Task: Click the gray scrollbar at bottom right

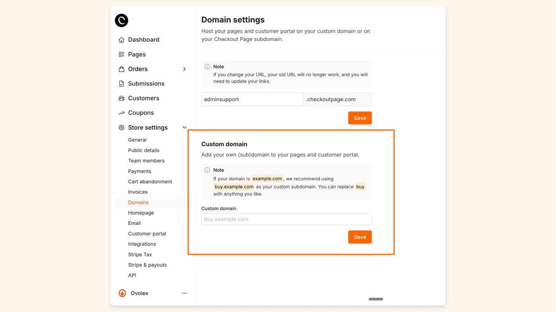Action: tap(375, 299)
